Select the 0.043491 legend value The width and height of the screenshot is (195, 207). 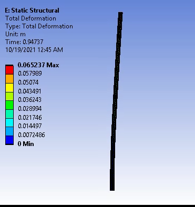tap(29, 91)
